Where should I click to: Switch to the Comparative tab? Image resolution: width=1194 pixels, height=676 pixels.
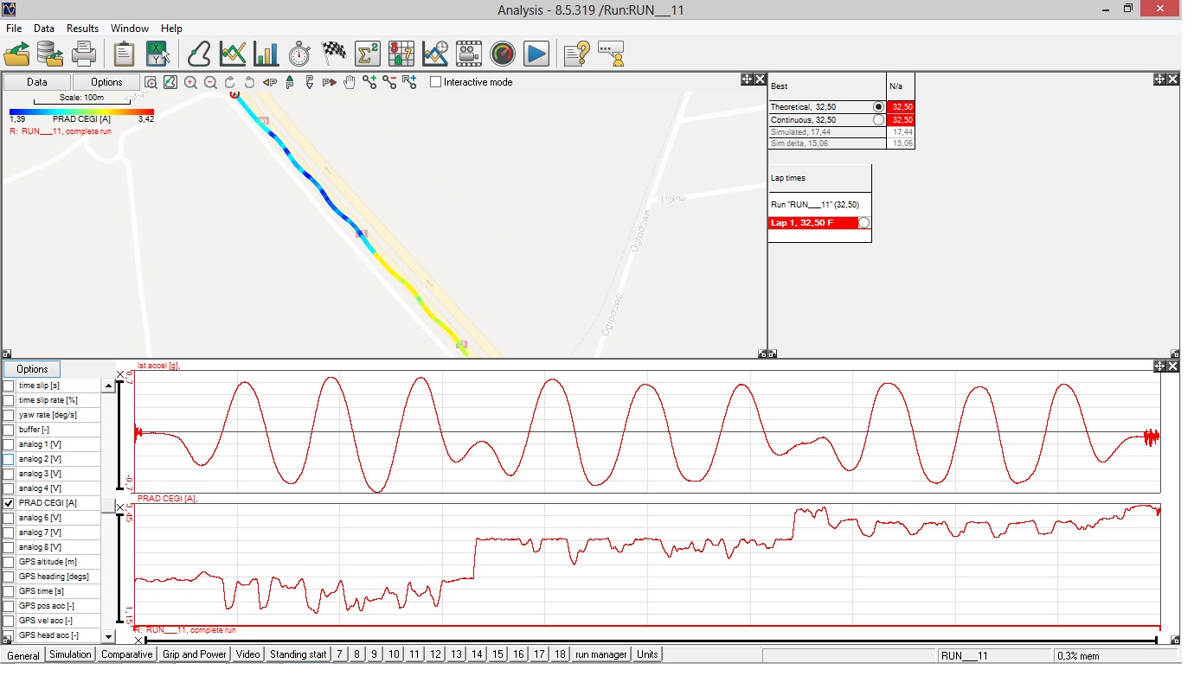tap(127, 654)
